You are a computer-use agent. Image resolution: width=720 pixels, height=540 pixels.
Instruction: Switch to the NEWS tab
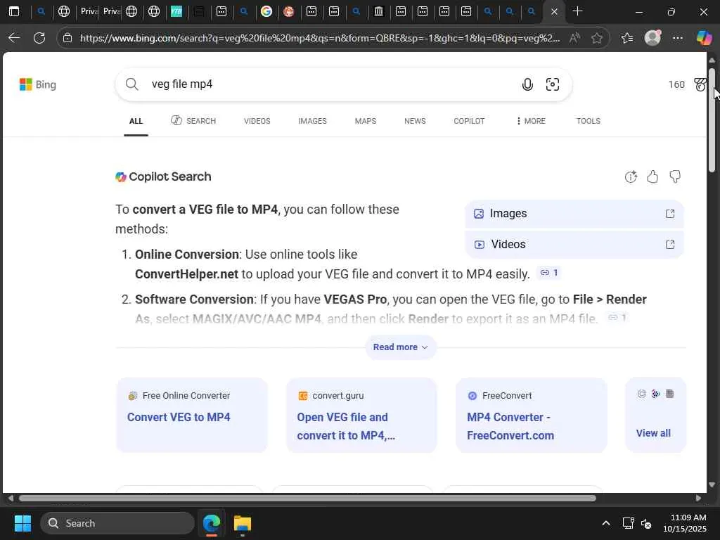coord(415,121)
